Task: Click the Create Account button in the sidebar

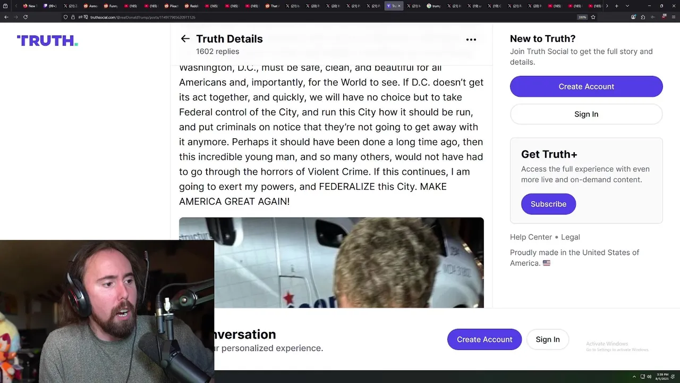Action: point(586,86)
